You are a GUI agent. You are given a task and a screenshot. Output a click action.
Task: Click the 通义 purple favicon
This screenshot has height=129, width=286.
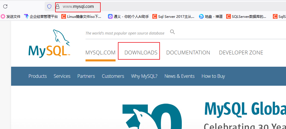(110, 17)
